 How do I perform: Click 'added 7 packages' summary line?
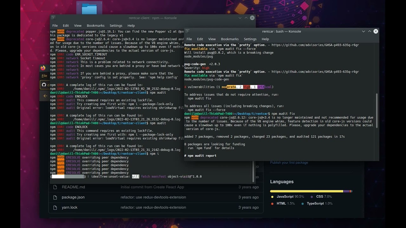pyautogui.click(x=264, y=136)
